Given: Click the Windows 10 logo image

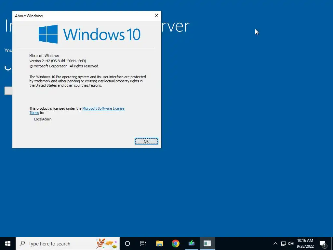Looking at the screenshot, I should click(x=89, y=34).
